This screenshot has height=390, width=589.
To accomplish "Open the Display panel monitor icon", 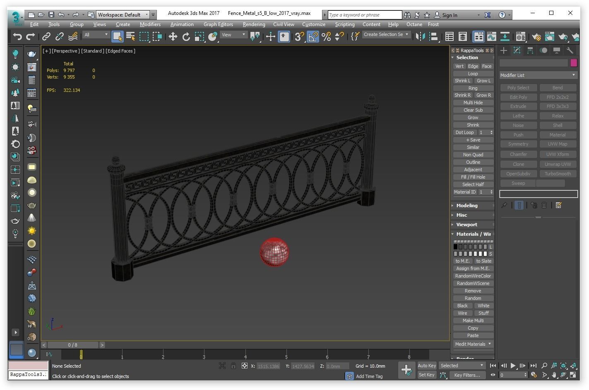I will tap(557, 50).
